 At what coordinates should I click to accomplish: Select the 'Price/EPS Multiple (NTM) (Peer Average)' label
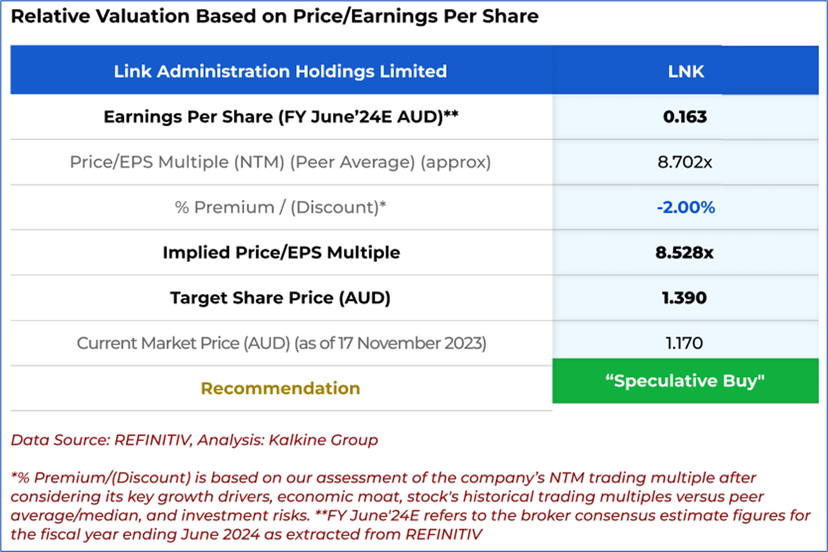(x=280, y=162)
